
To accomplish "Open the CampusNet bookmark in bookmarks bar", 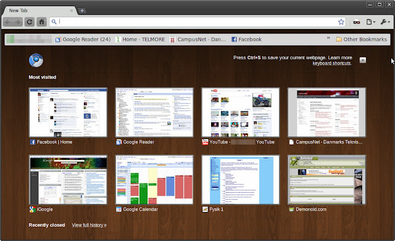I will [198, 40].
